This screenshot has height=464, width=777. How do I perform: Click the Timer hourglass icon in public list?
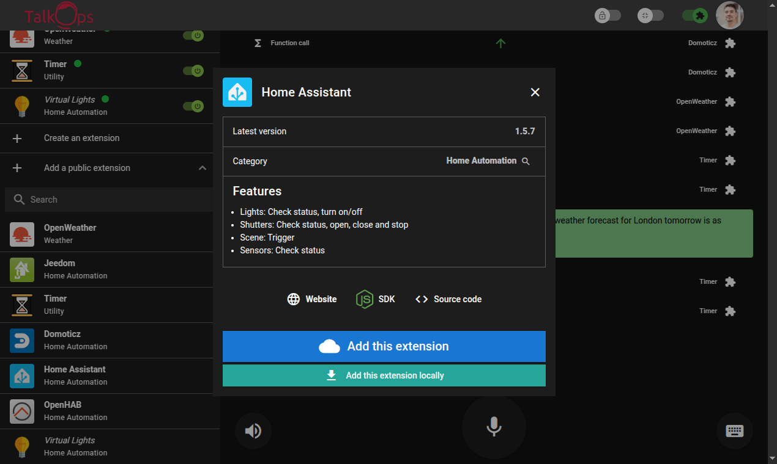[22, 305]
